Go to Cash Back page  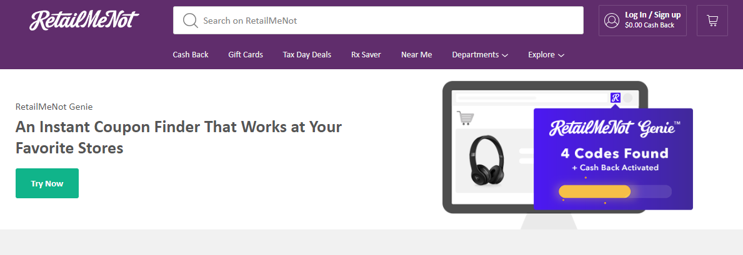191,54
